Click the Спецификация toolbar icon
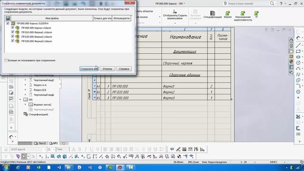304x171 pixels. 212,13
